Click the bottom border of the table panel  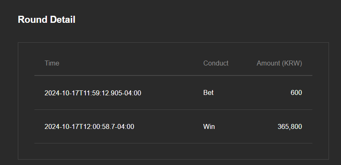[173, 159]
